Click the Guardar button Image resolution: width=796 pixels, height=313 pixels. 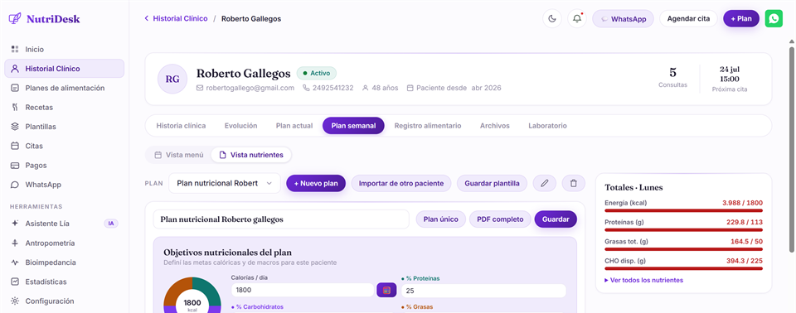coord(556,219)
